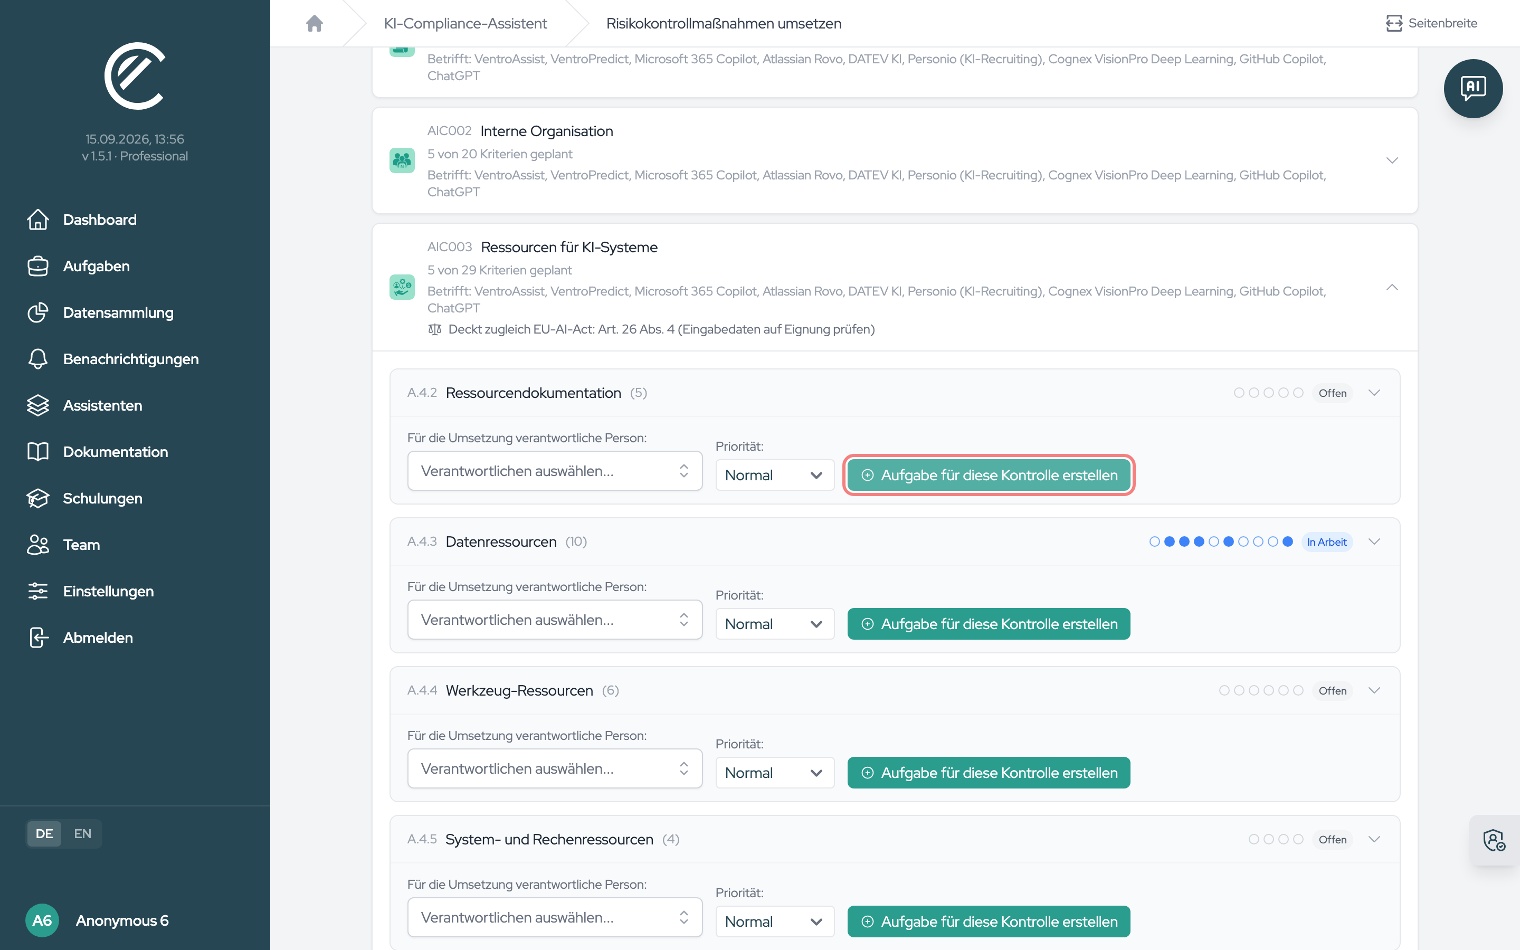1520x950 pixels.
Task: Click the Datenressourcen progress dots indicator
Action: 1221,541
